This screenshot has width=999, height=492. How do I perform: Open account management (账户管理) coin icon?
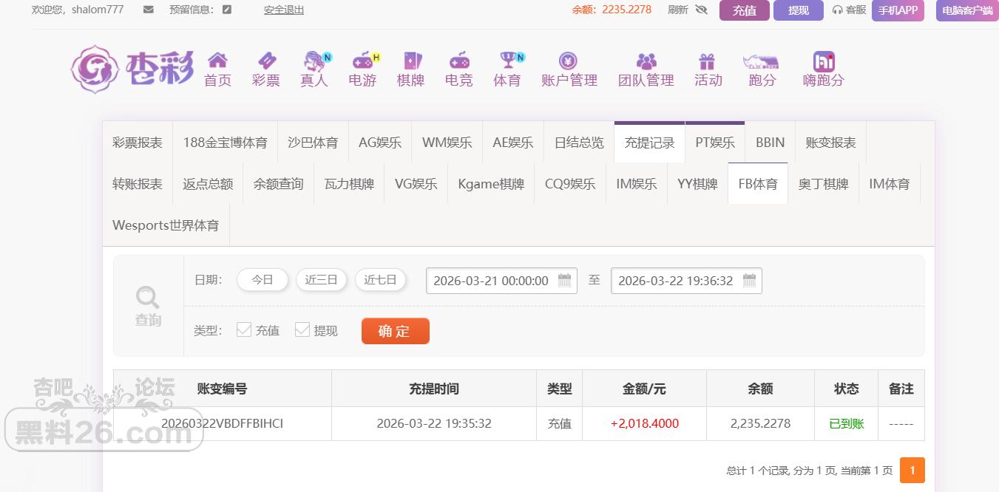point(568,61)
